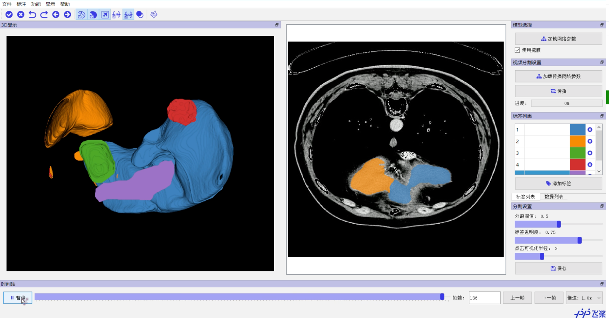The image size is (609, 318).
Task: Toggle the highlighted curly-braces save icon
Action: coord(128,15)
